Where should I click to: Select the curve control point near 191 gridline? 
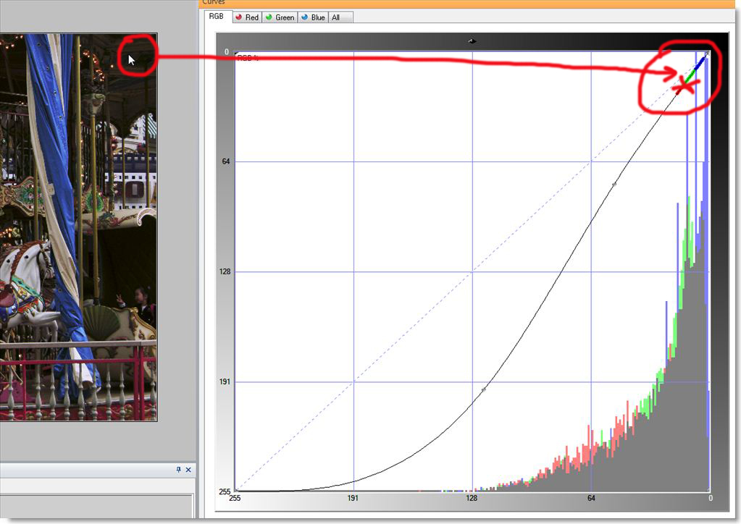click(484, 389)
